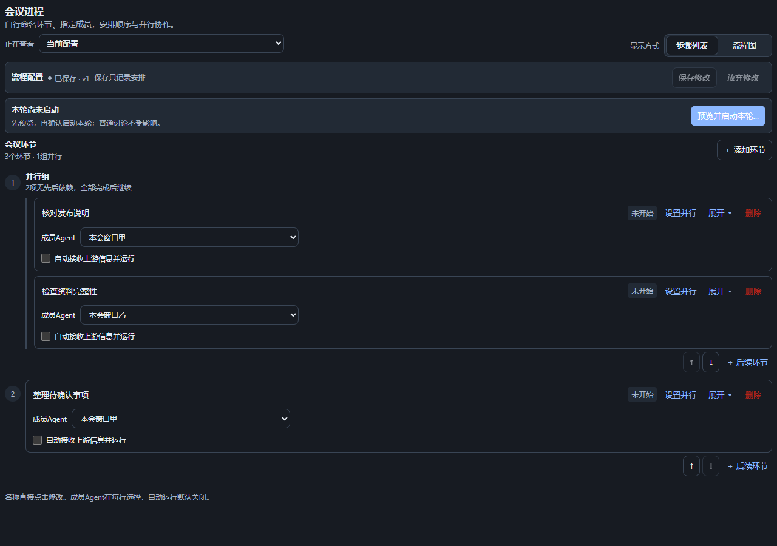Expand the 核对发布说明 step details
Image resolution: width=777 pixels, height=546 pixels.
click(x=721, y=213)
